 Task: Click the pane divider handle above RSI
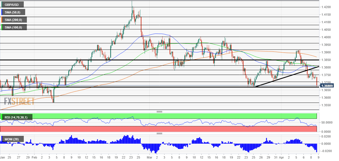[x=159, y=112]
